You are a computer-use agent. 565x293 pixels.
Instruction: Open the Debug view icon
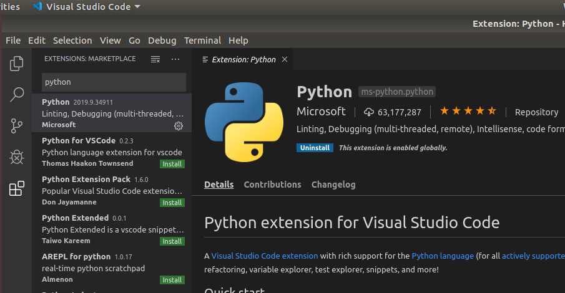pyautogui.click(x=17, y=157)
